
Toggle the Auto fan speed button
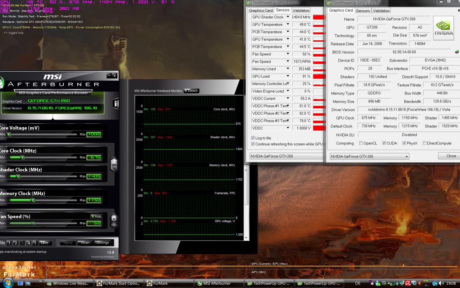(96, 216)
